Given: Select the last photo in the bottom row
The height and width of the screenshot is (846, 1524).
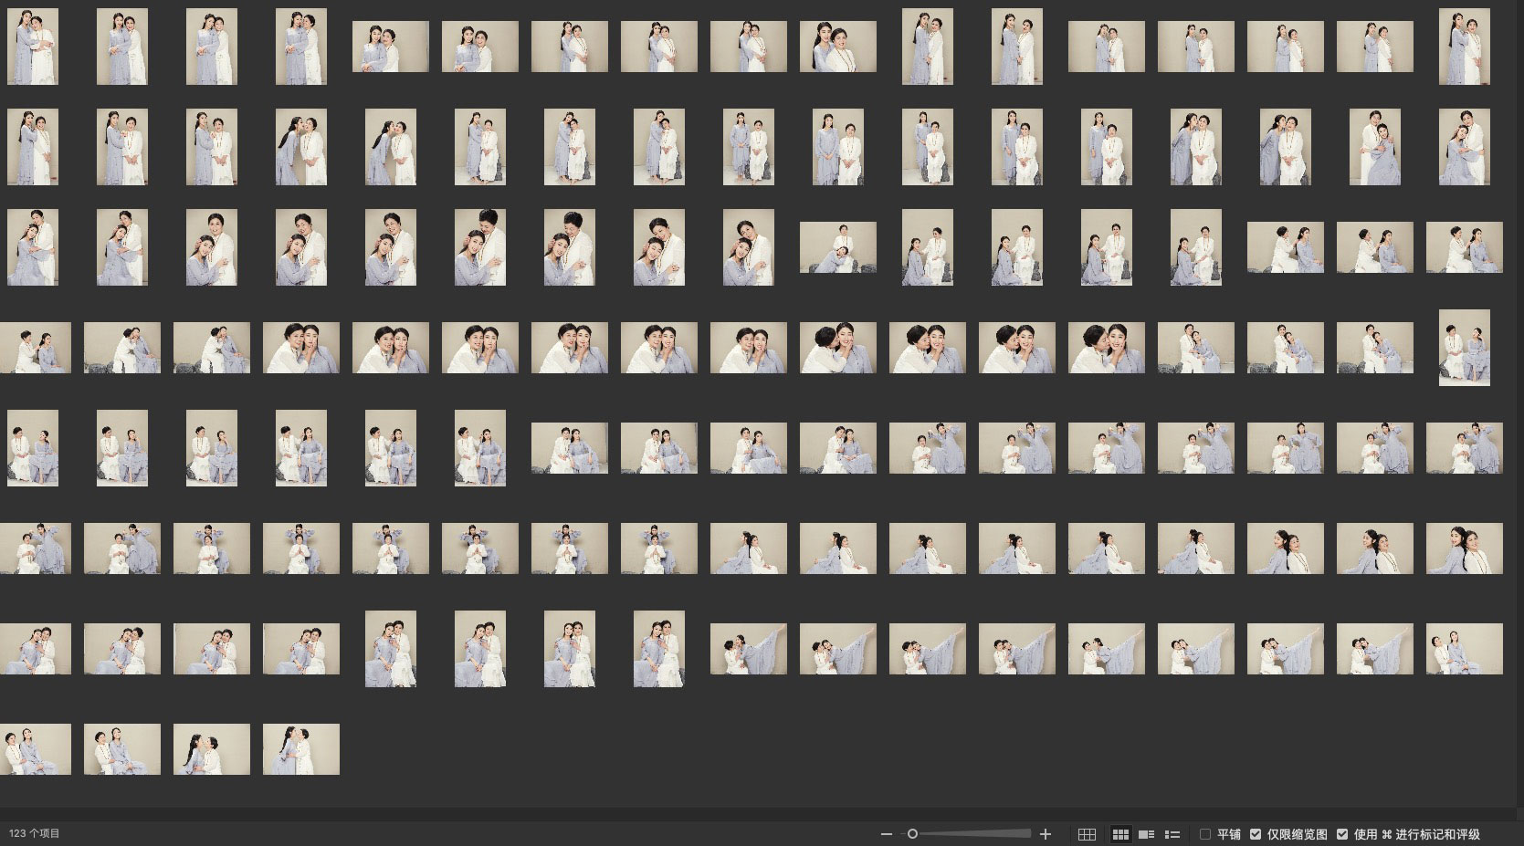Looking at the screenshot, I should point(301,749).
